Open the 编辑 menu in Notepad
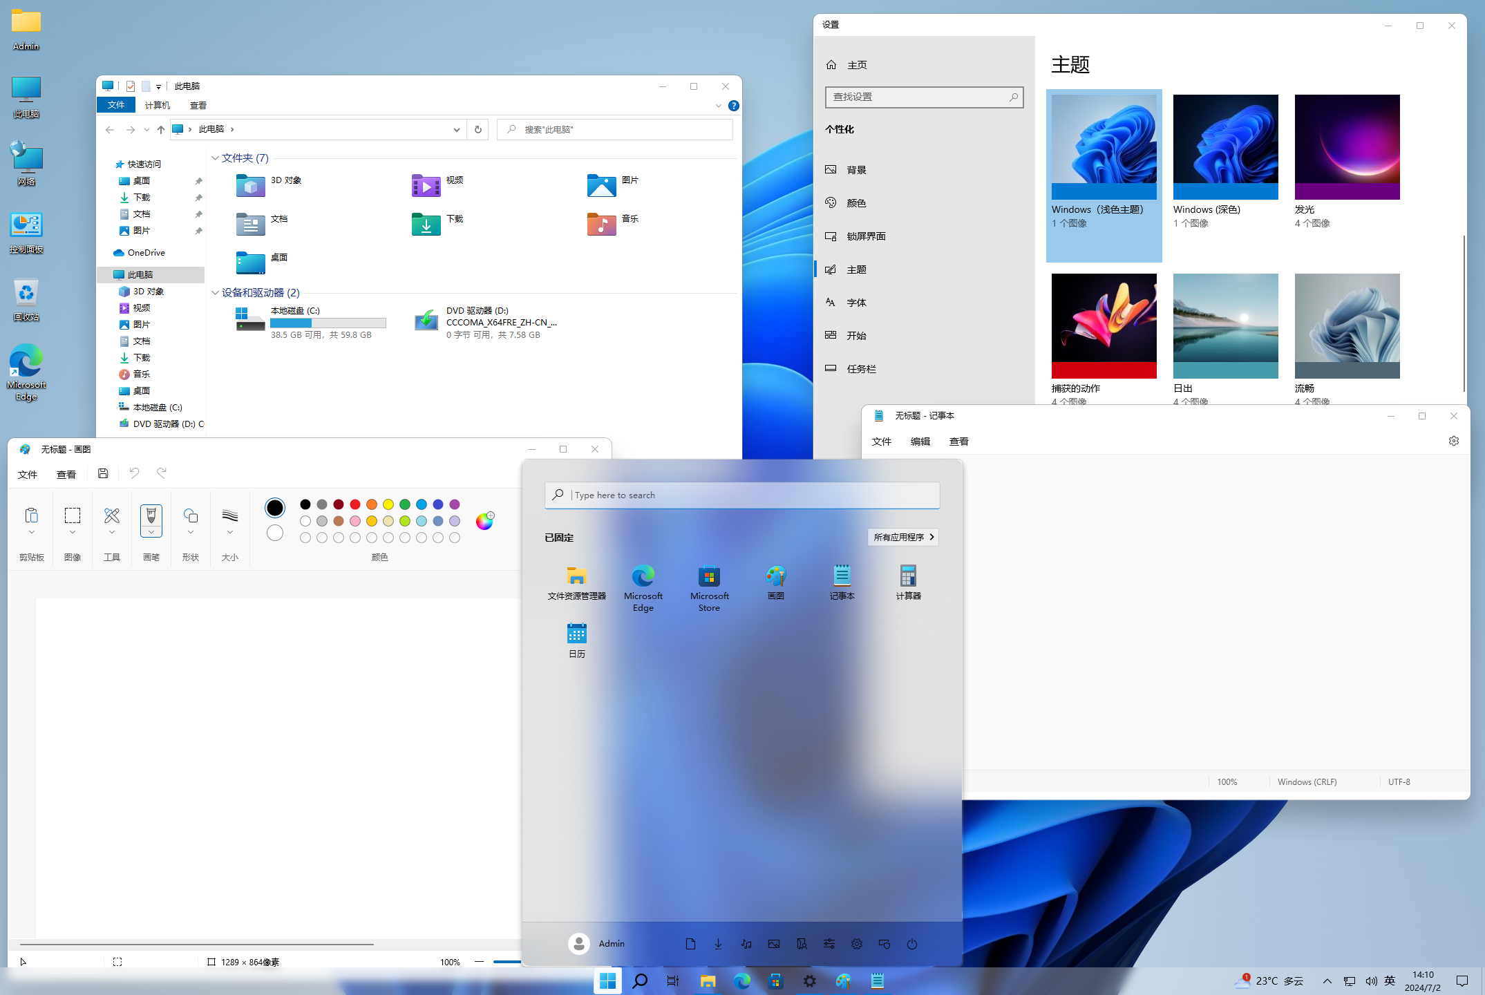Image resolution: width=1485 pixels, height=995 pixels. click(920, 442)
